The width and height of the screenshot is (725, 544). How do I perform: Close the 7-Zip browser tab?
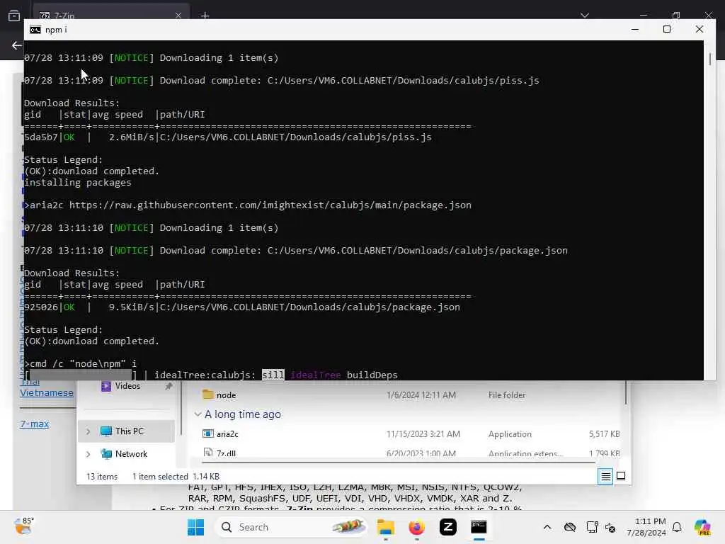click(178, 16)
